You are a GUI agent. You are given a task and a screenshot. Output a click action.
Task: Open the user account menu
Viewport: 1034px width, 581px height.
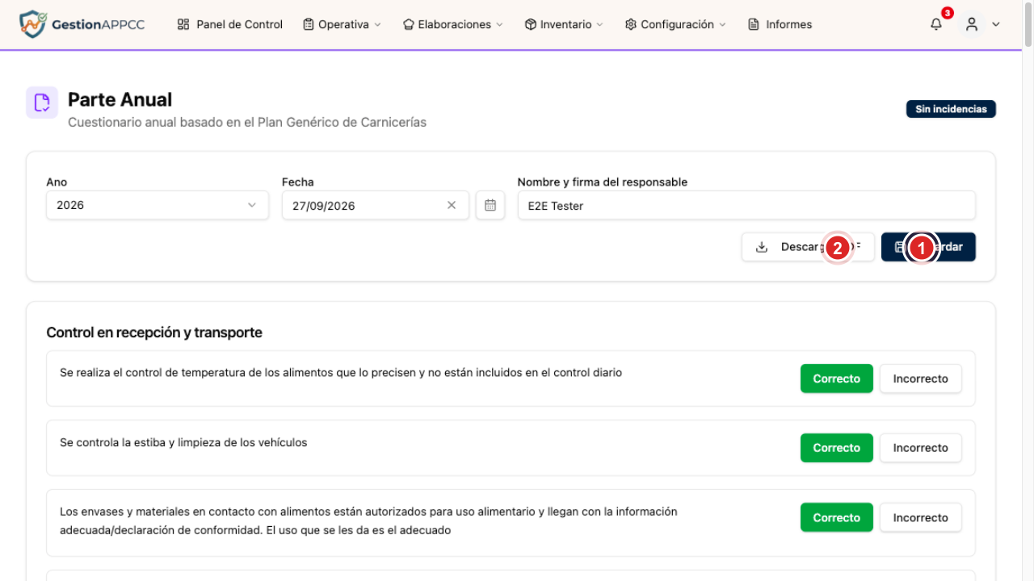[x=981, y=24]
